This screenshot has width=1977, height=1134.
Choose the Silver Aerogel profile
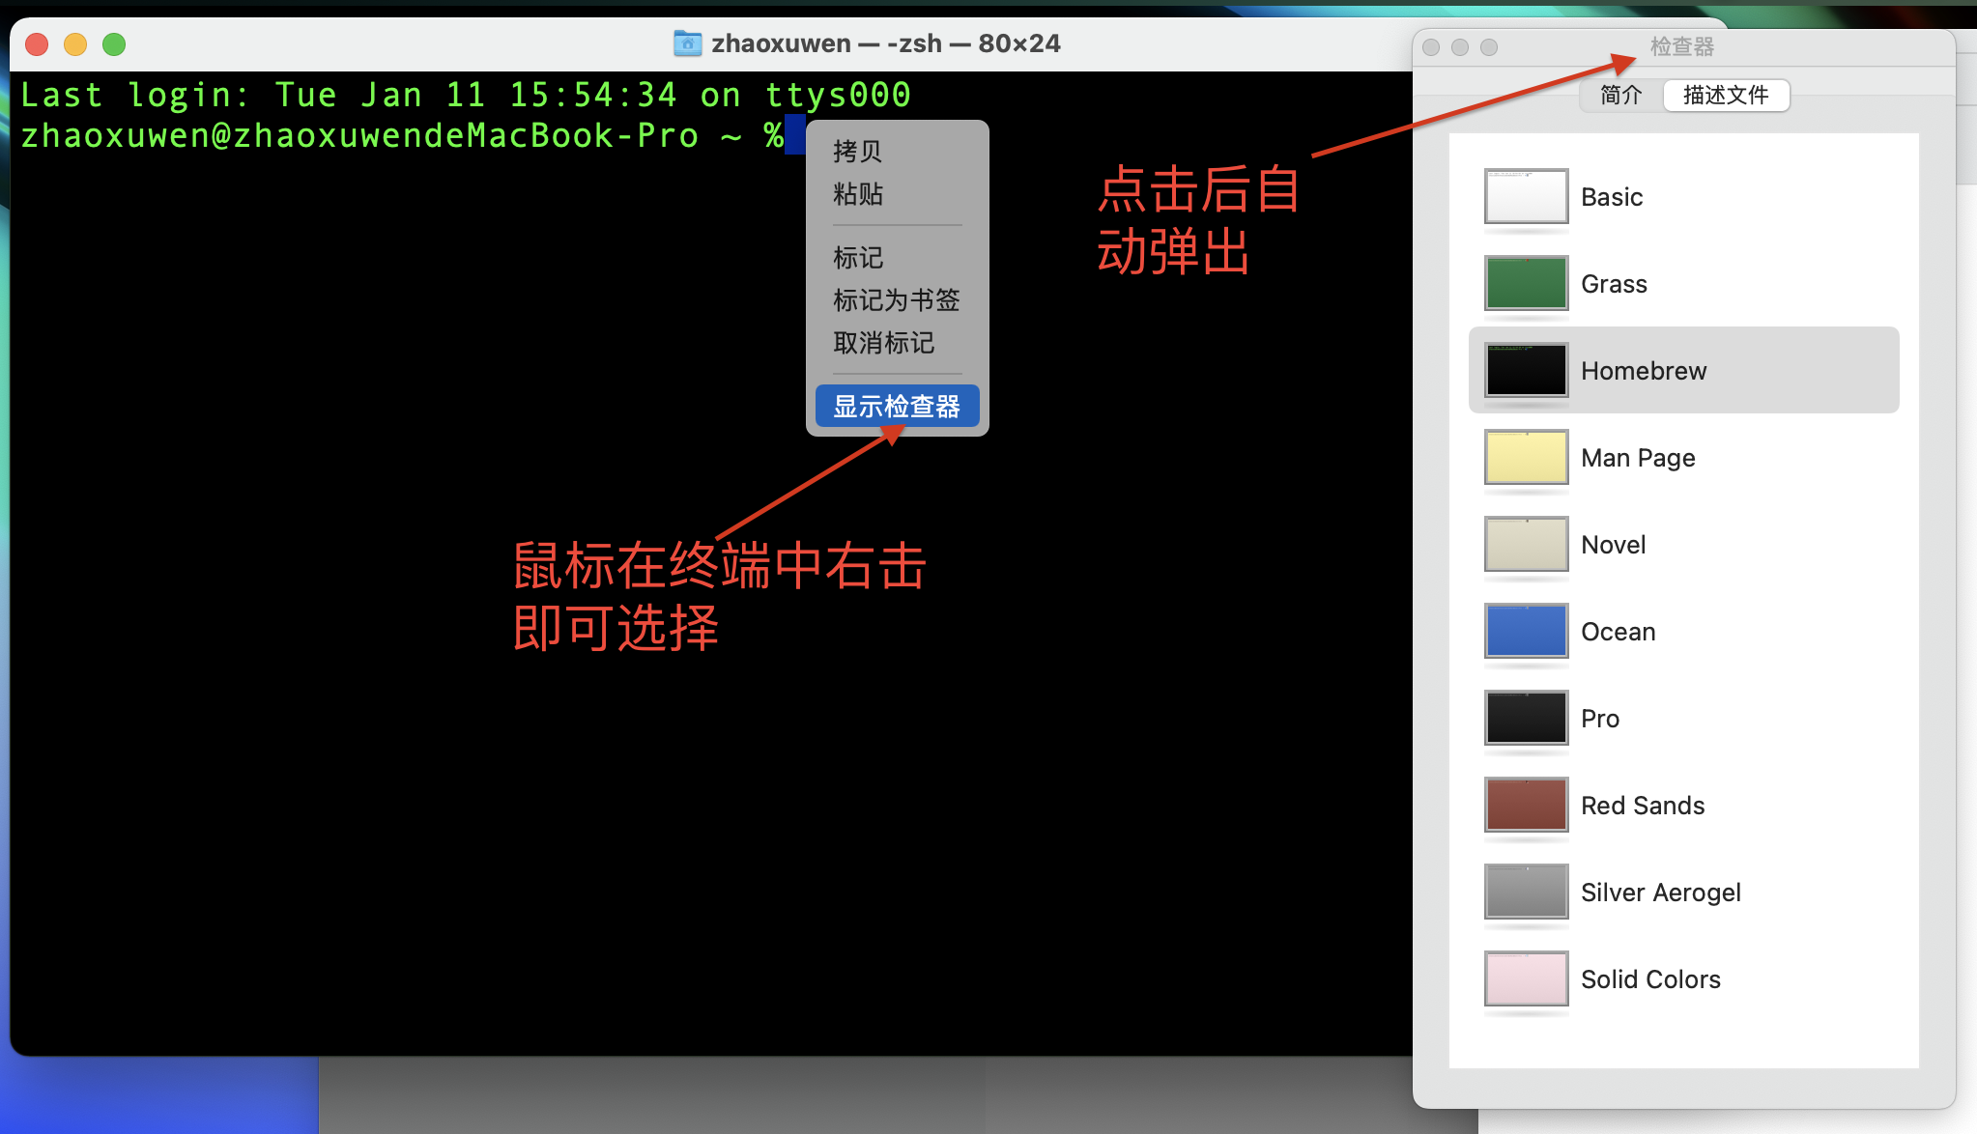pyautogui.click(x=1525, y=892)
